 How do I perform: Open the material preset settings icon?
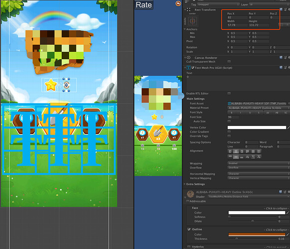(x=285, y=192)
